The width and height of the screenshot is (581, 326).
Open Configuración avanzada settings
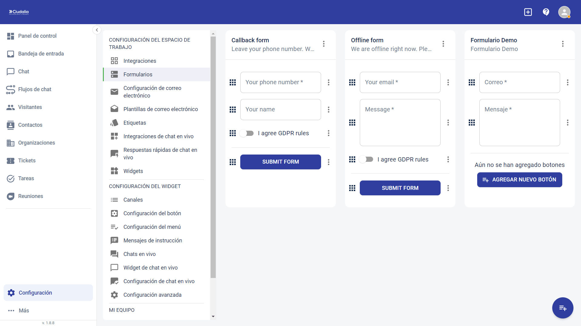click(x=152, y=295)
